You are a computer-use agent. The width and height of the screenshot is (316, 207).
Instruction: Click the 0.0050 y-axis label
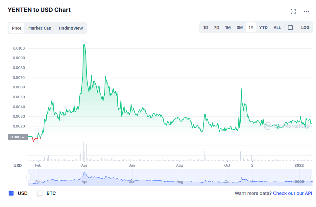[19, 97]
